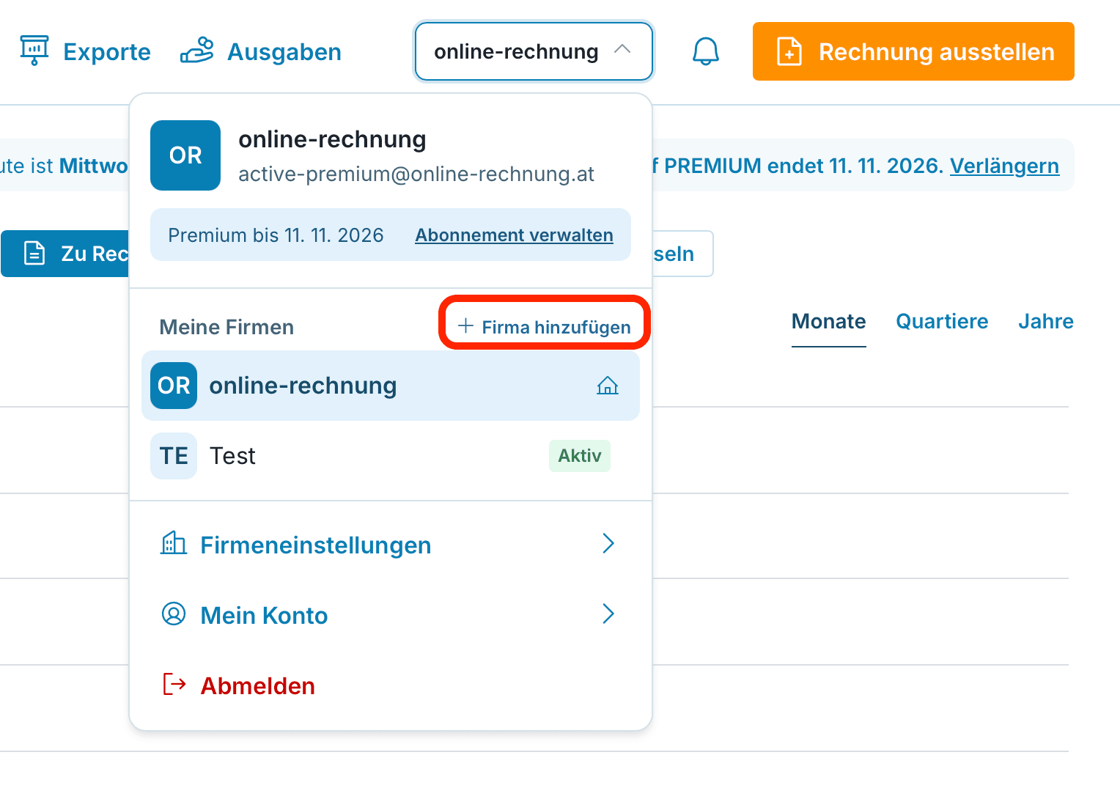Click the Ausgaben hand-coins icon
Screen dimensions: 1120x799
[197, 51]
